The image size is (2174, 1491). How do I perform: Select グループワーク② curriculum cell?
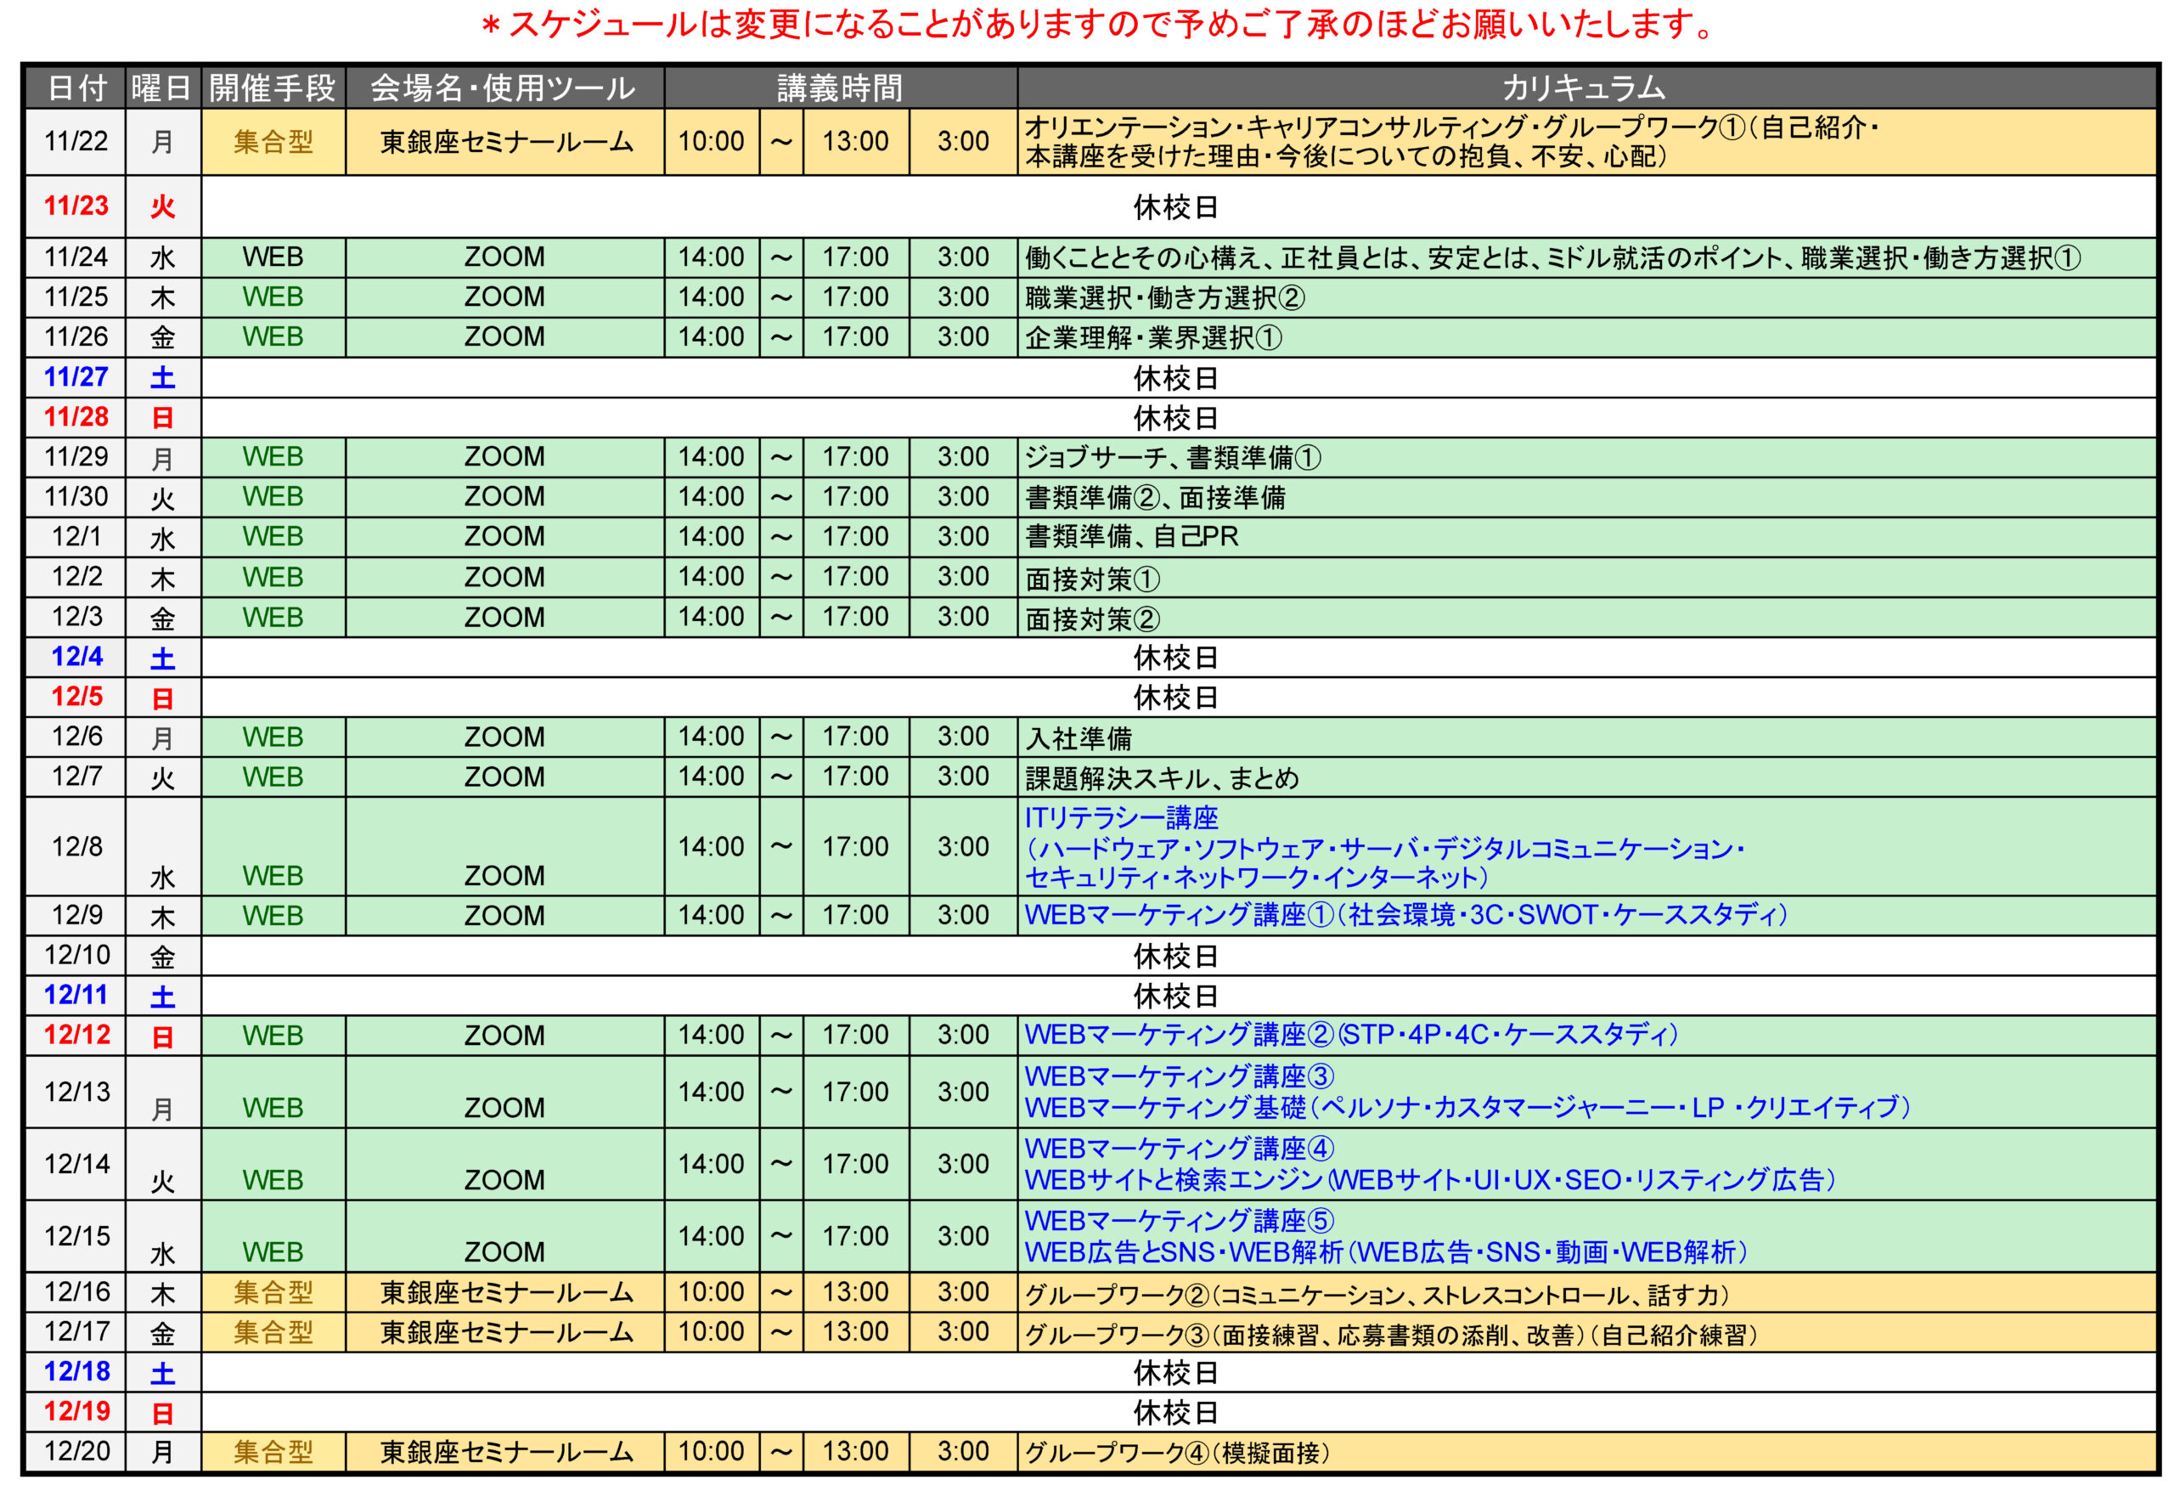[1586, 1294]
